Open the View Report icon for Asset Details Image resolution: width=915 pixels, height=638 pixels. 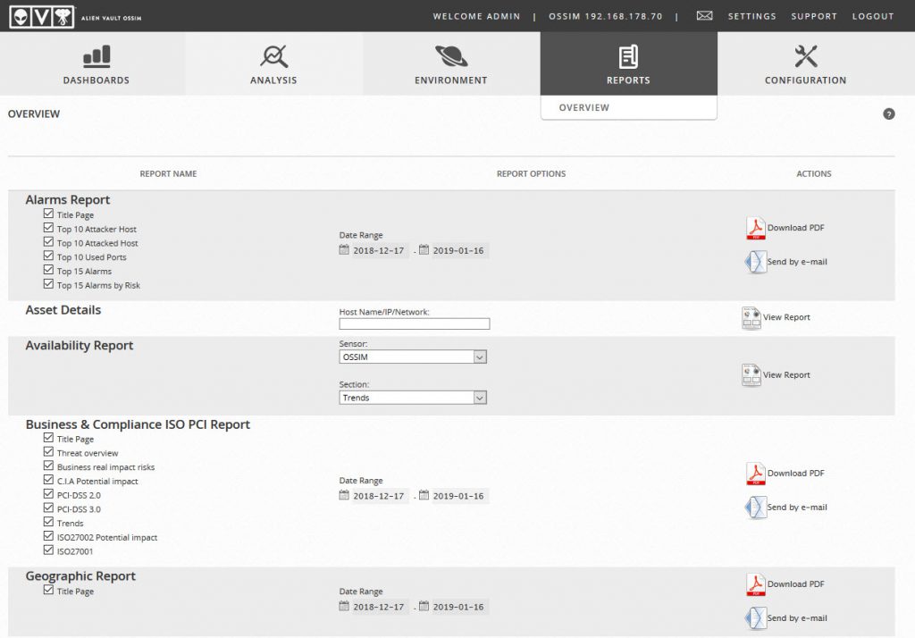(751, 317)
